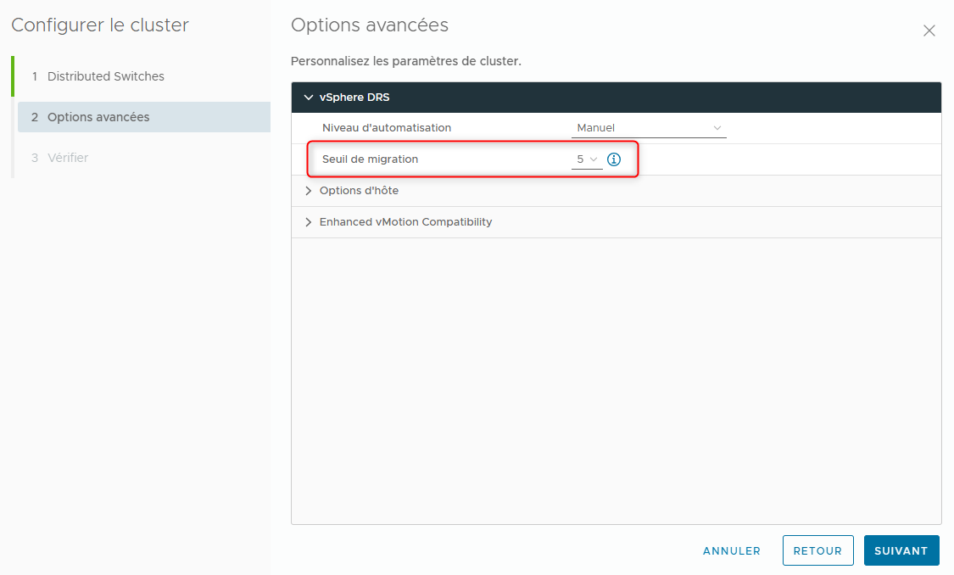Screen dimensions: 954x575
Task: Click the dropdown arrow beside the value 5
Action: [594, 159]
